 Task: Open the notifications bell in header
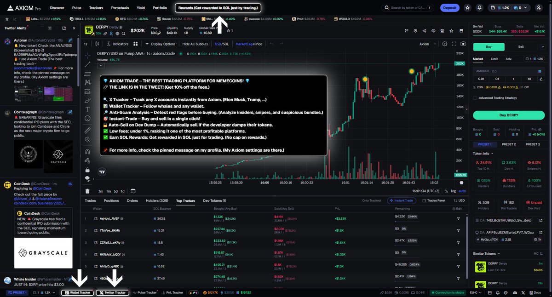tap(480, 8)
